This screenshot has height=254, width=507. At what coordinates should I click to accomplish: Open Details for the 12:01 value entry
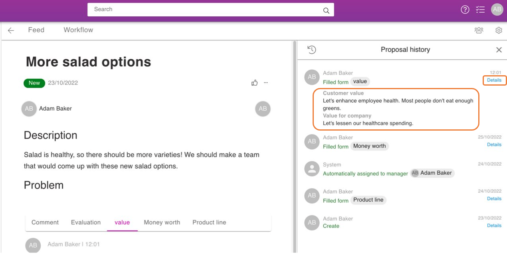pos(494,80)
